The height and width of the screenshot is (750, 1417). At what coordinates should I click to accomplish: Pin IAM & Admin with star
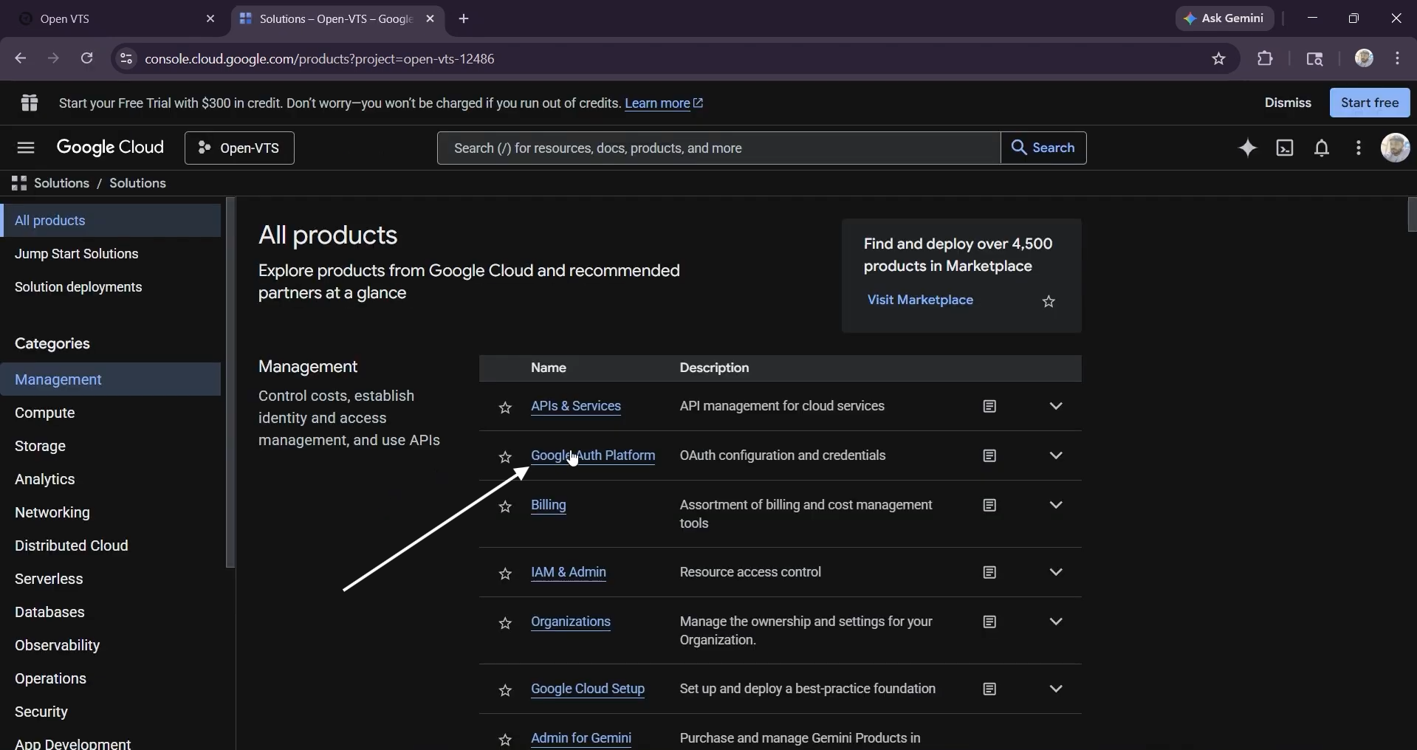pyautogui.click(x=505, y=574)
